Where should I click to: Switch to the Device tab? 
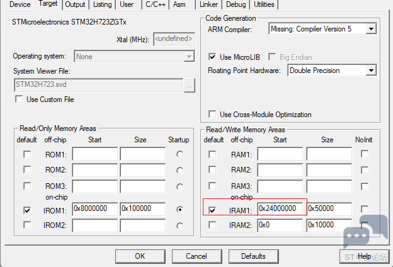pyautogui.click(x=20, y=4)
